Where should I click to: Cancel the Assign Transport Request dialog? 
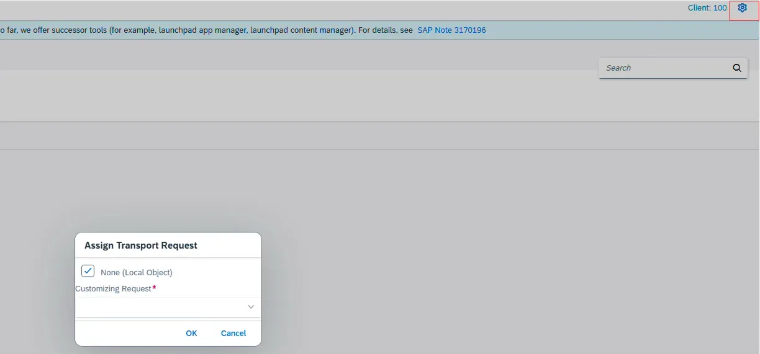[233, 334]
